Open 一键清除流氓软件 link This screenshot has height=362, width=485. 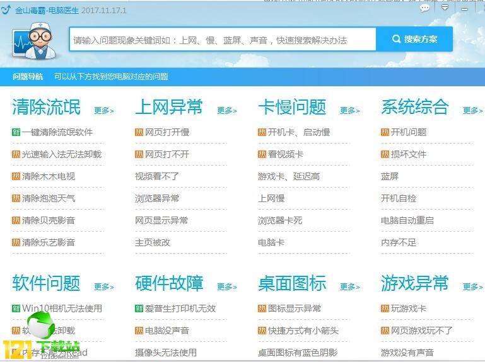(57, 132)
